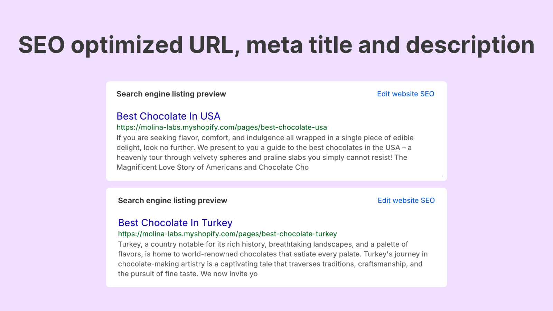Open the Best Chocolate In USA title
The width and height of the screenshot is (553, 311).
click(x=168, y=116)
